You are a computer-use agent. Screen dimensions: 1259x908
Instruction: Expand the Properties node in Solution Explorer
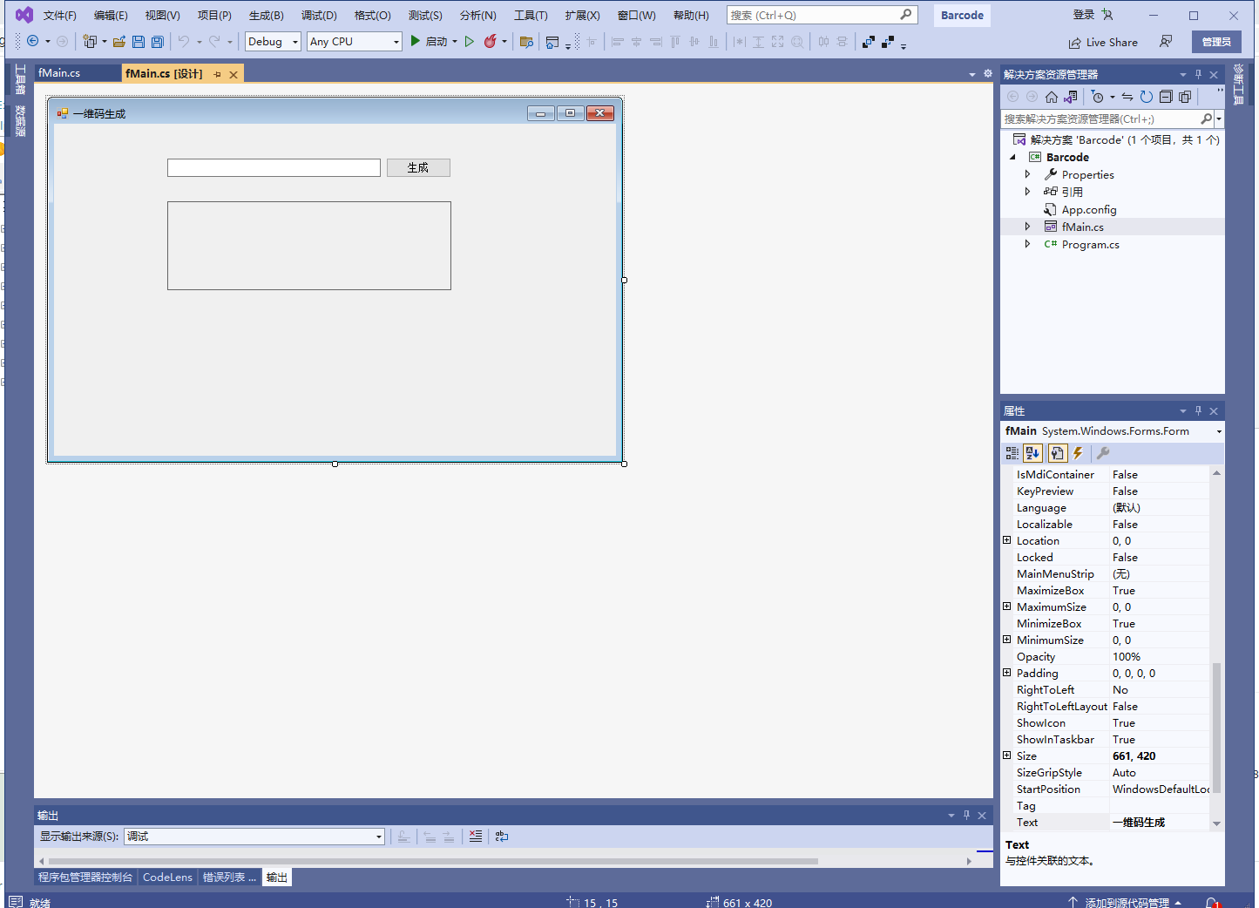1028,174
